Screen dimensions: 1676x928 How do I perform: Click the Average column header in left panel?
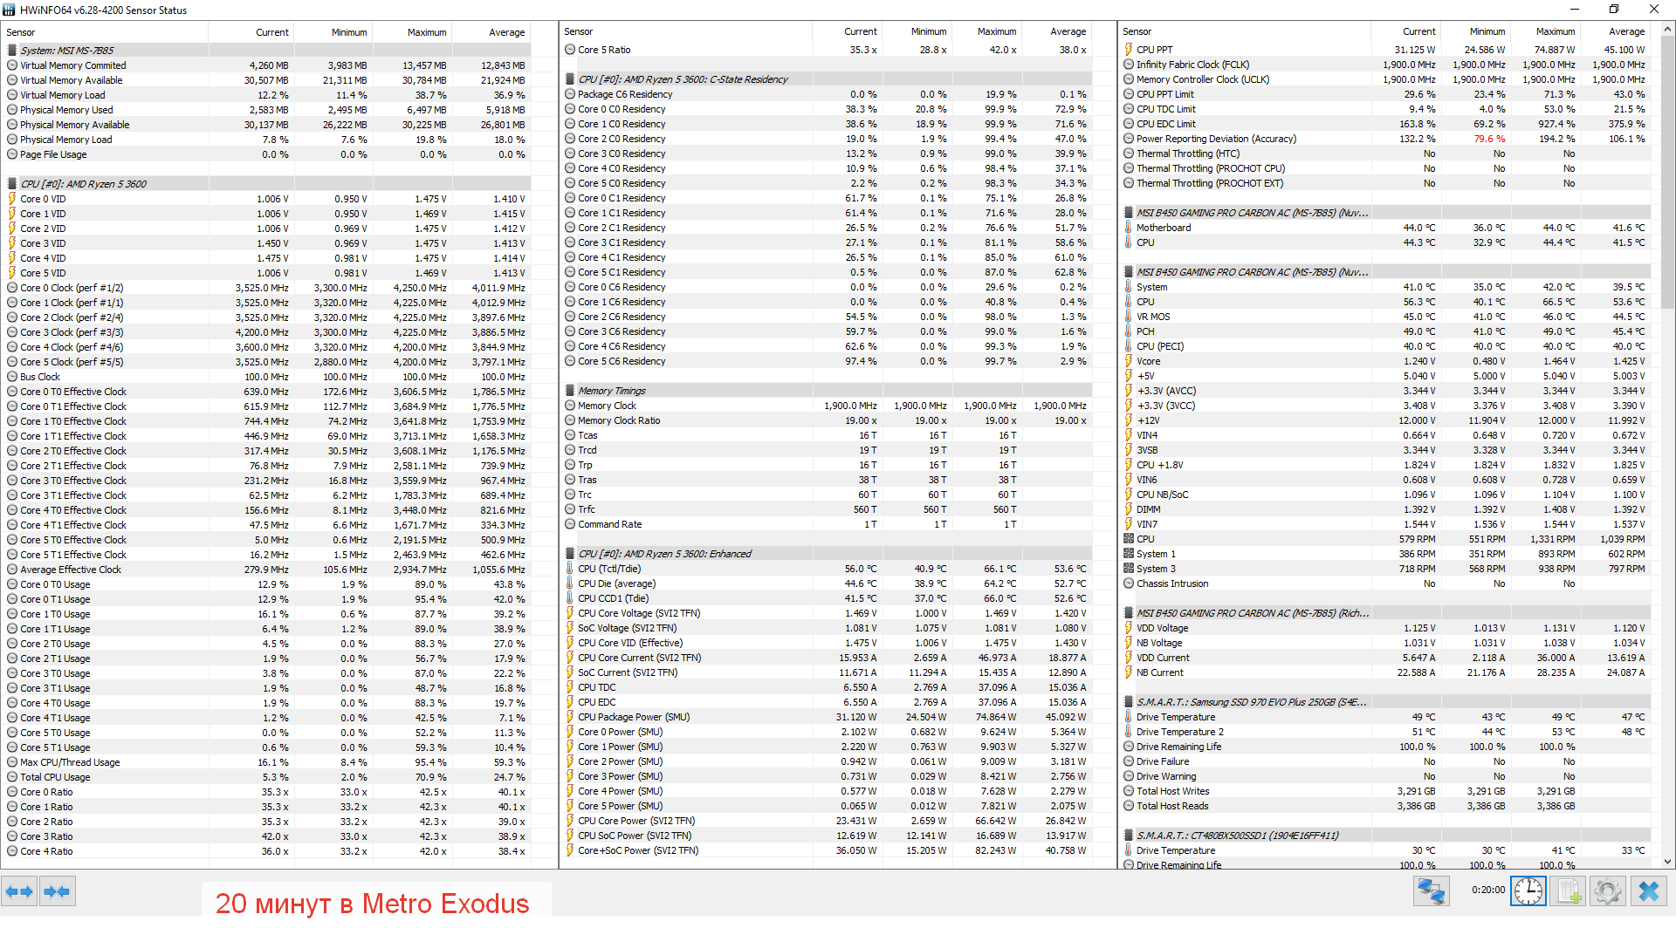coord(507,32)
